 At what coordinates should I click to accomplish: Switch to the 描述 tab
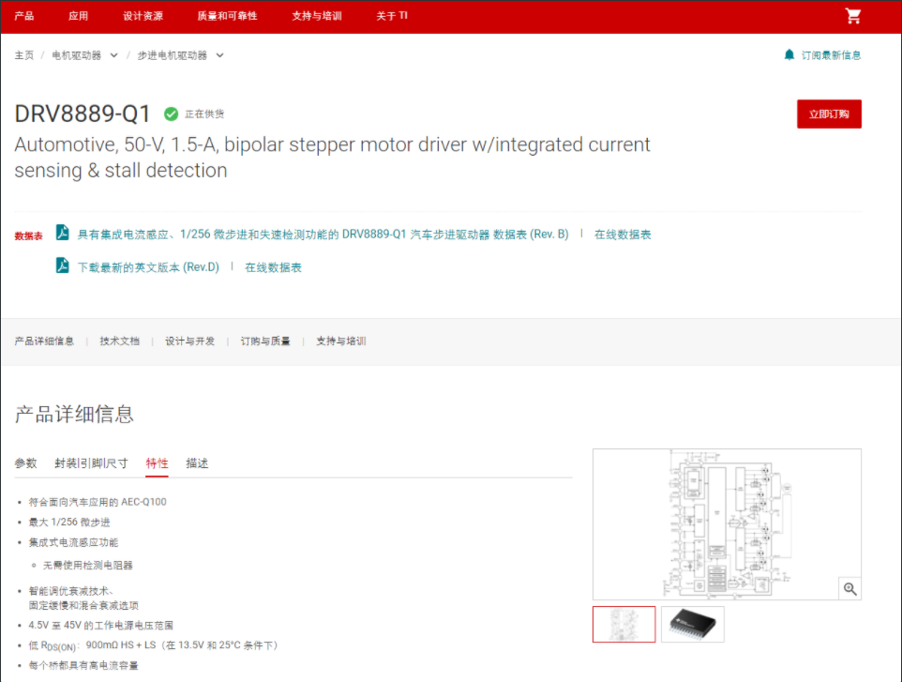[197, 463]
